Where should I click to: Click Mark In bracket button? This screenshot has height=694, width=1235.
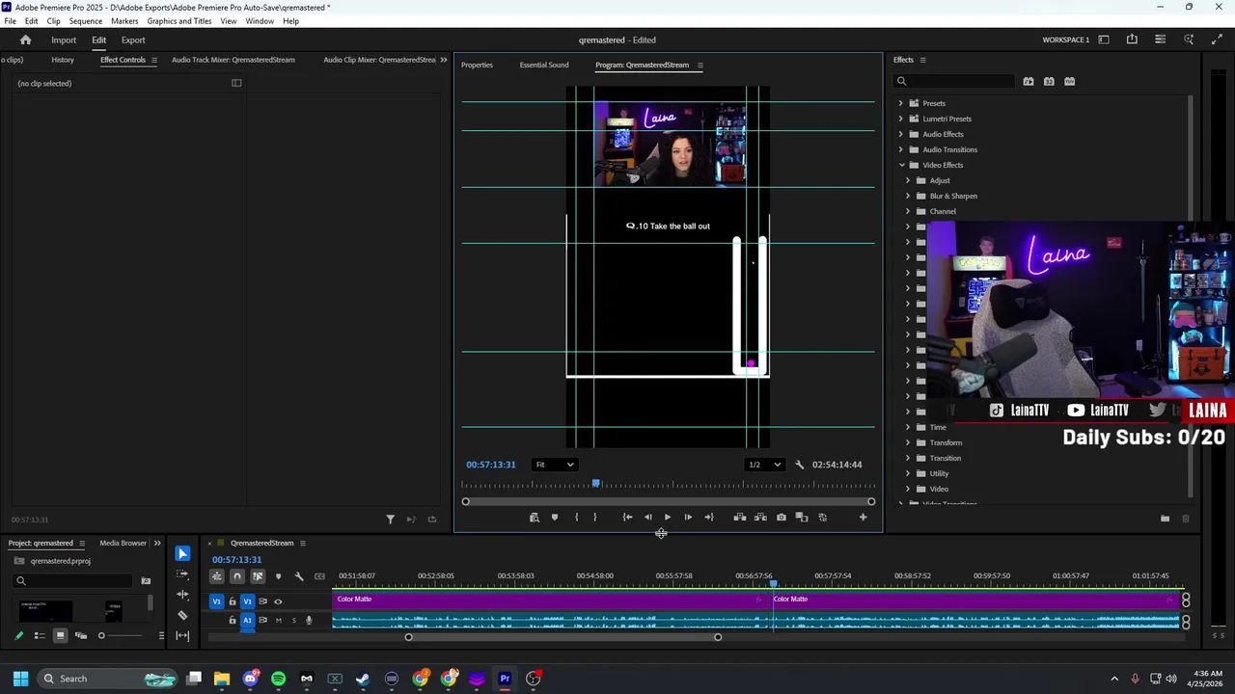[577, 518]
